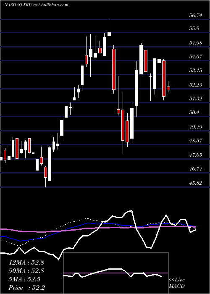Click the 45.82 price axis label
The height and width of the screenshot is (294, 210).
point(196,183)
